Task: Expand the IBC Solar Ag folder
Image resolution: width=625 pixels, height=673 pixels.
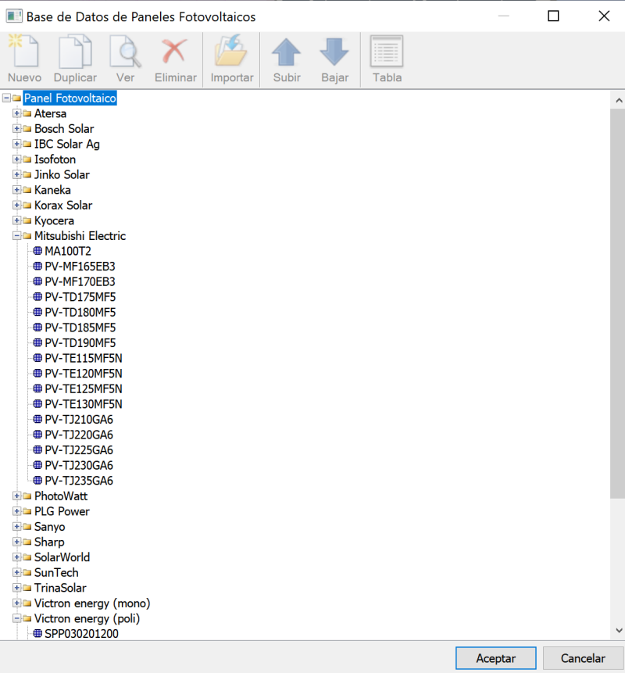Action: point(16,144)
